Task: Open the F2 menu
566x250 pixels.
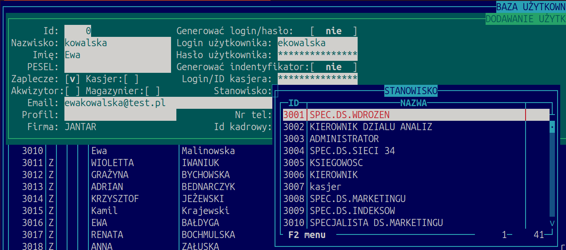Action: point(307,235)
